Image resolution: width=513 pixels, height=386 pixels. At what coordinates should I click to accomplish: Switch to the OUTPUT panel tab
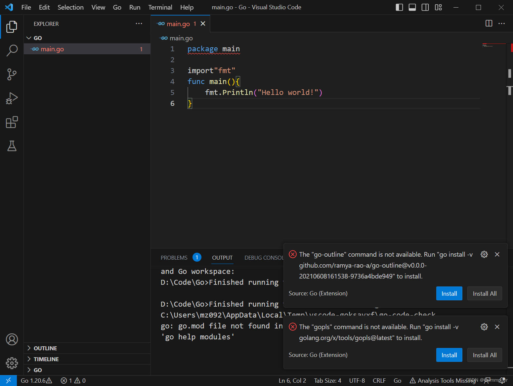222,258
